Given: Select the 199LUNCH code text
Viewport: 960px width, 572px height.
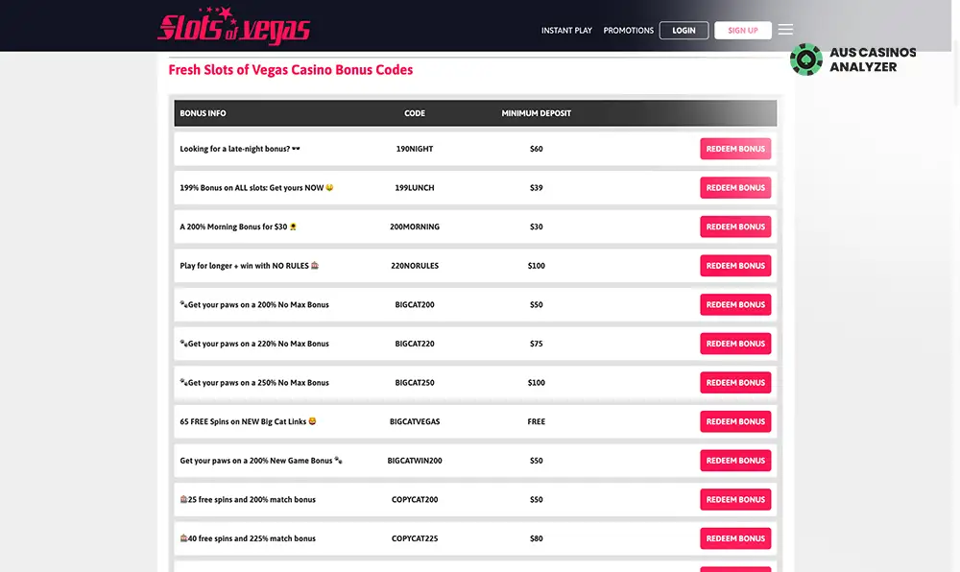Looking at the screenshot, I should point(415,188).
